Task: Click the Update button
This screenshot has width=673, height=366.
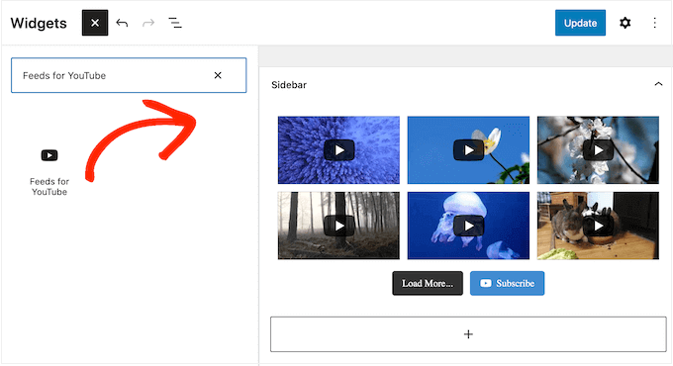Action: click(x=580, y=23)
